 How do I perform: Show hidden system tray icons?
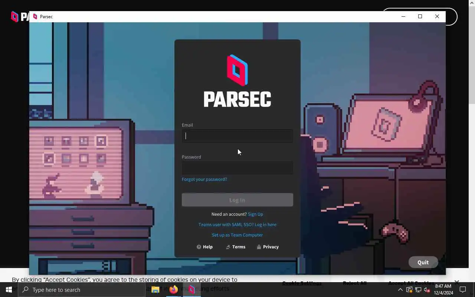click(400, 290)
